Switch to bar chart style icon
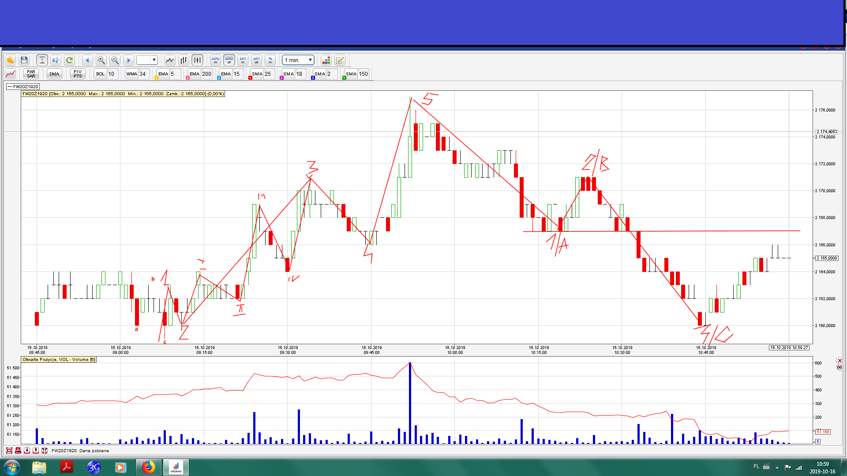This screenshot has height=476, width=847. click(x=184, y=60)
